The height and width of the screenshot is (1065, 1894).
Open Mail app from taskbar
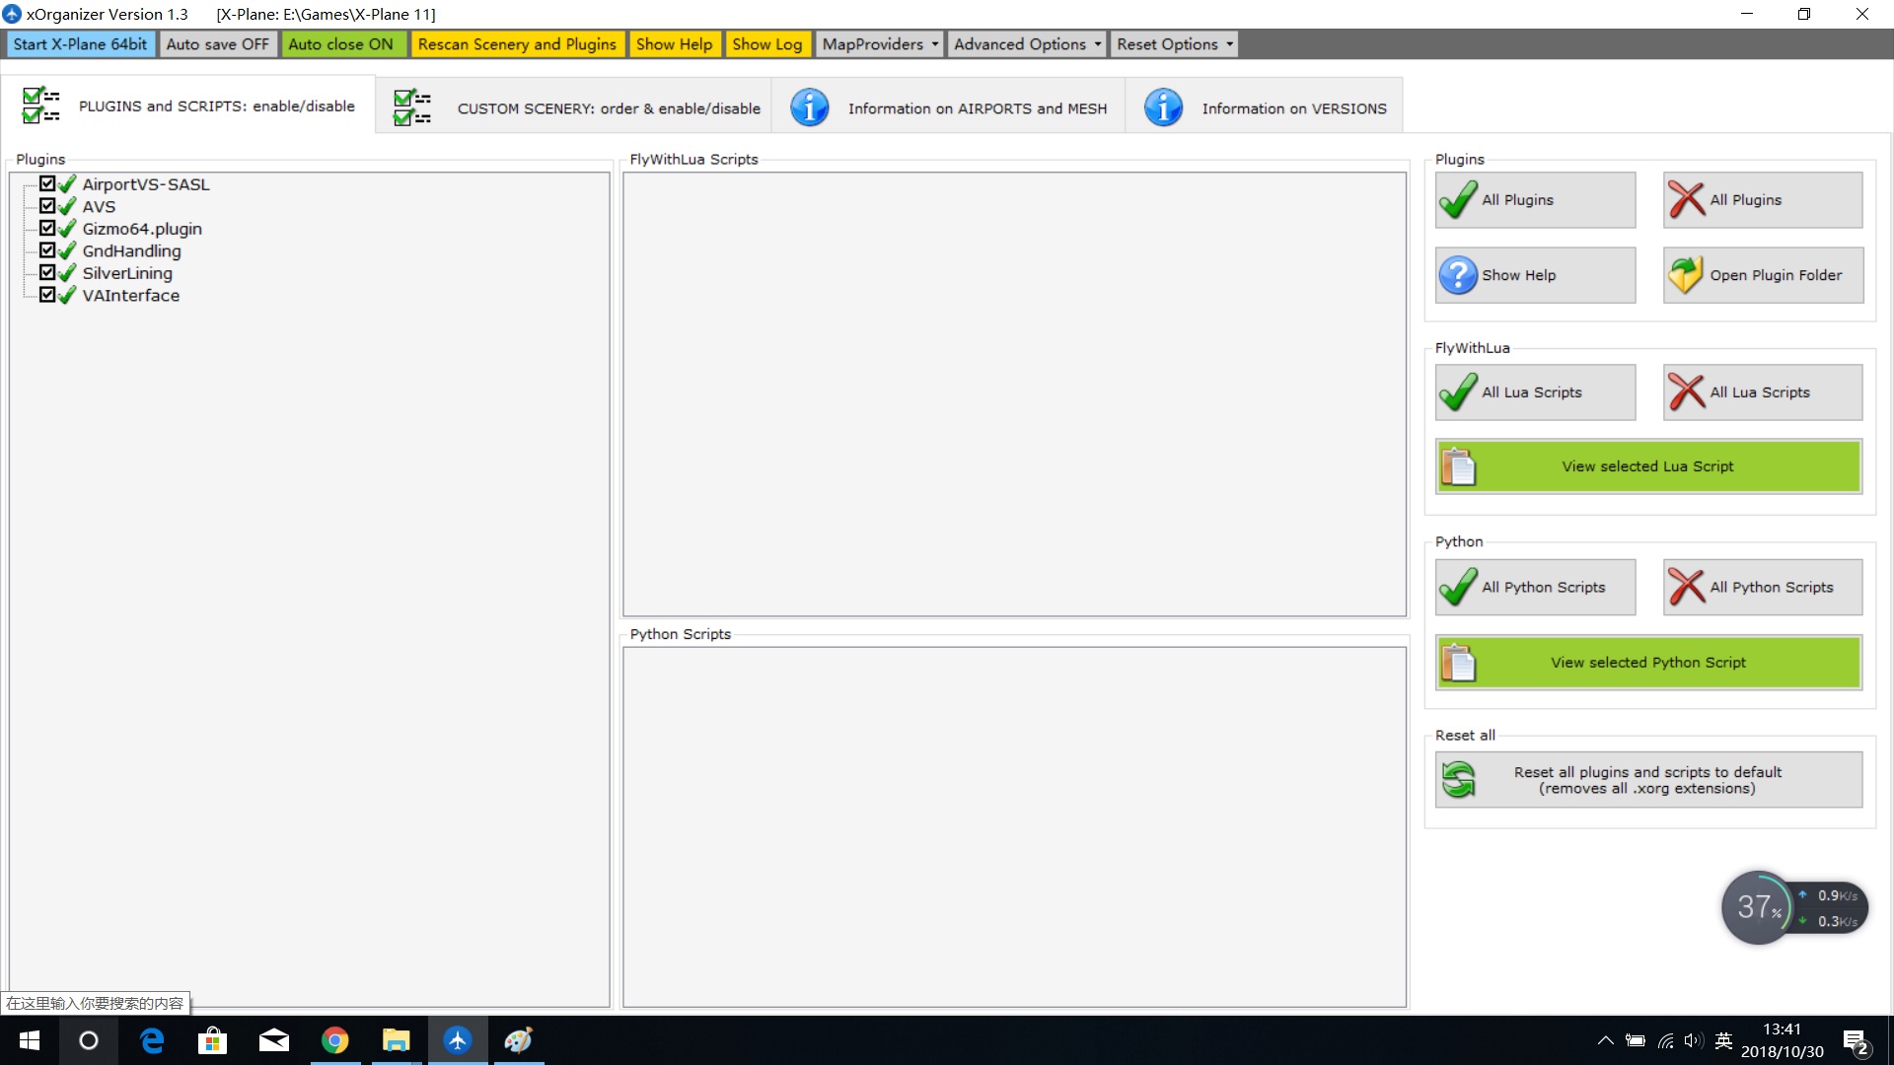[274, 1040]
